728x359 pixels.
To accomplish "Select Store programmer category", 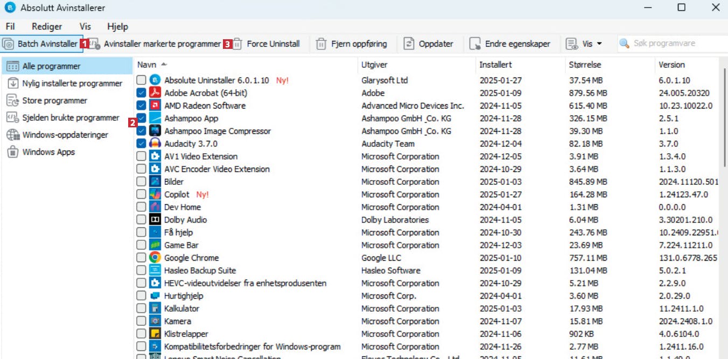I will point(67,100).
